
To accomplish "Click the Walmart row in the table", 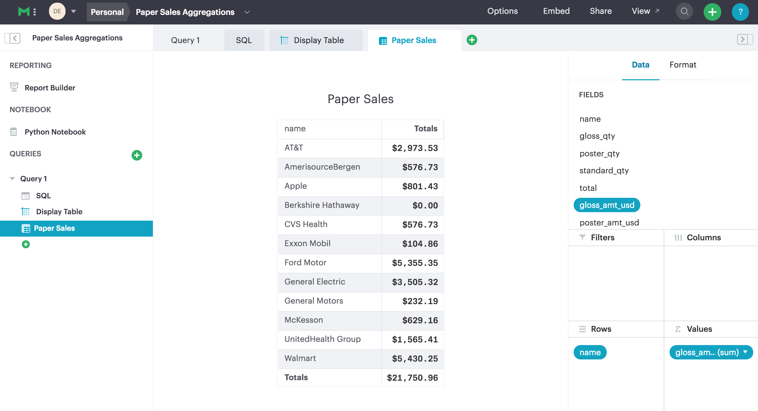I will tap(361, 358).
